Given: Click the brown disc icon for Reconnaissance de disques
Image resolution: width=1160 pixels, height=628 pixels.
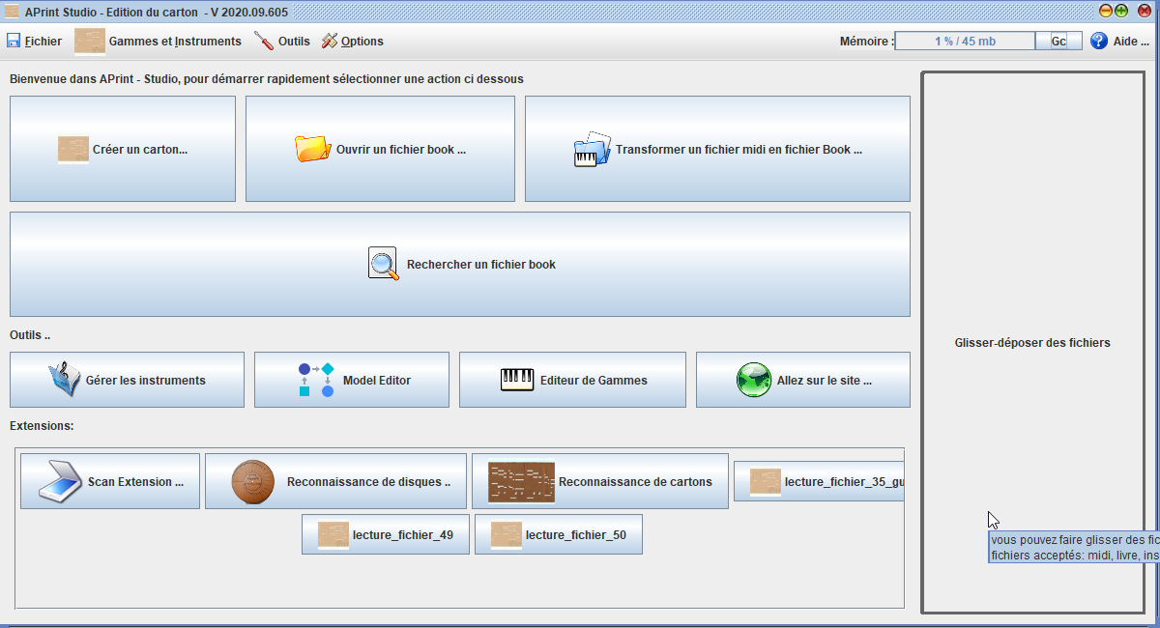Looking at the screenshot, I should [253, 481].
